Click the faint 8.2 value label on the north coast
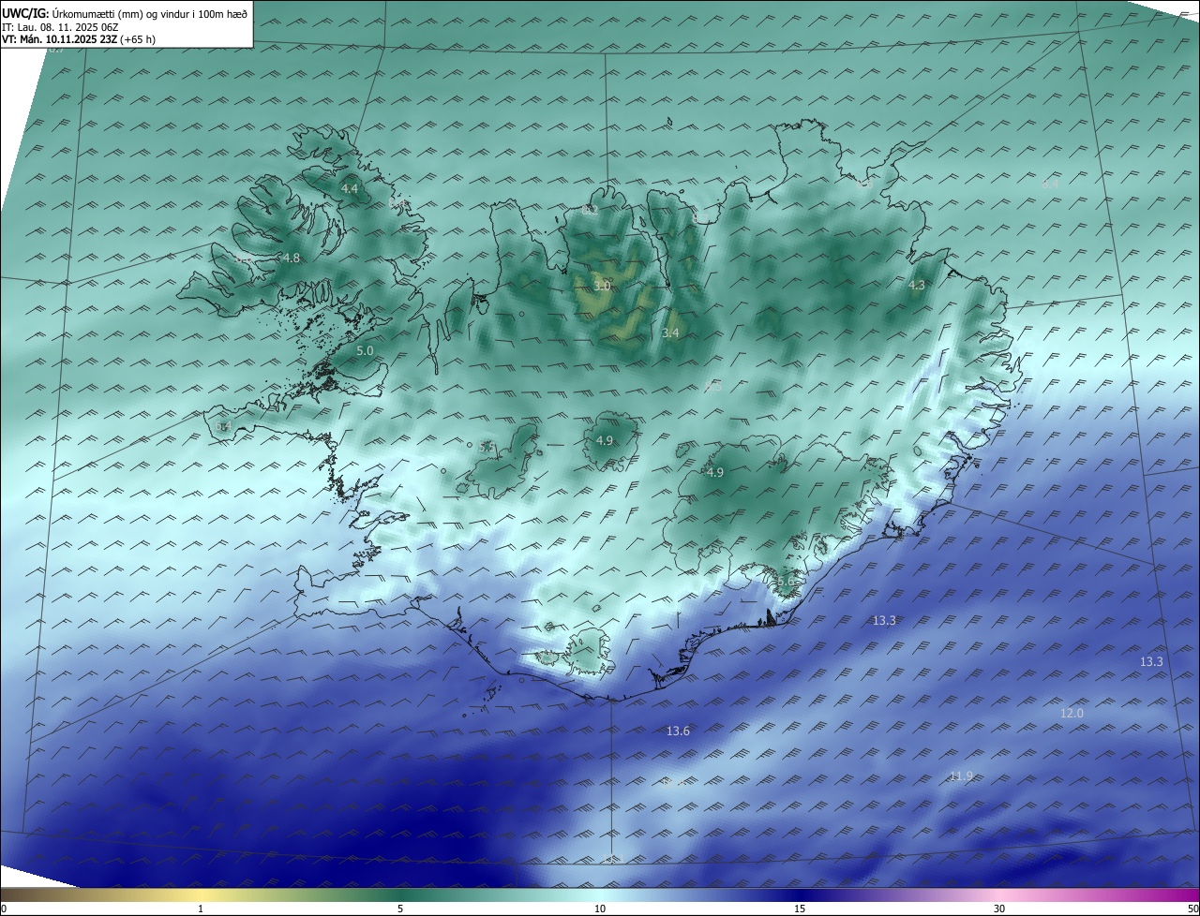1200x916 pixels. click(590, 210)
